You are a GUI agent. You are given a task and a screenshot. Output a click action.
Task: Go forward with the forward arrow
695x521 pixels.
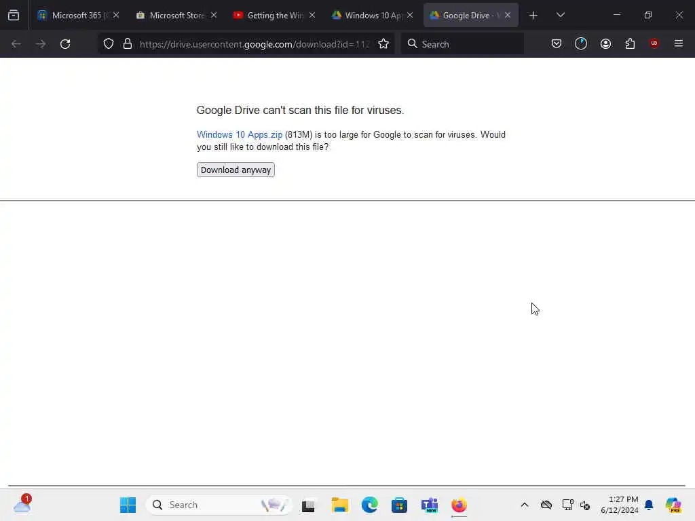click(x=41, y=44)
